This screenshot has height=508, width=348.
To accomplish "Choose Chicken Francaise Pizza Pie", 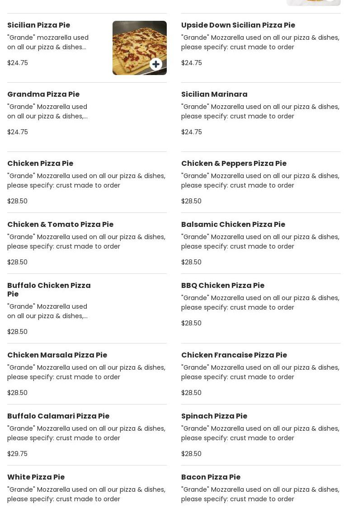I will click(x=234, y=355).
